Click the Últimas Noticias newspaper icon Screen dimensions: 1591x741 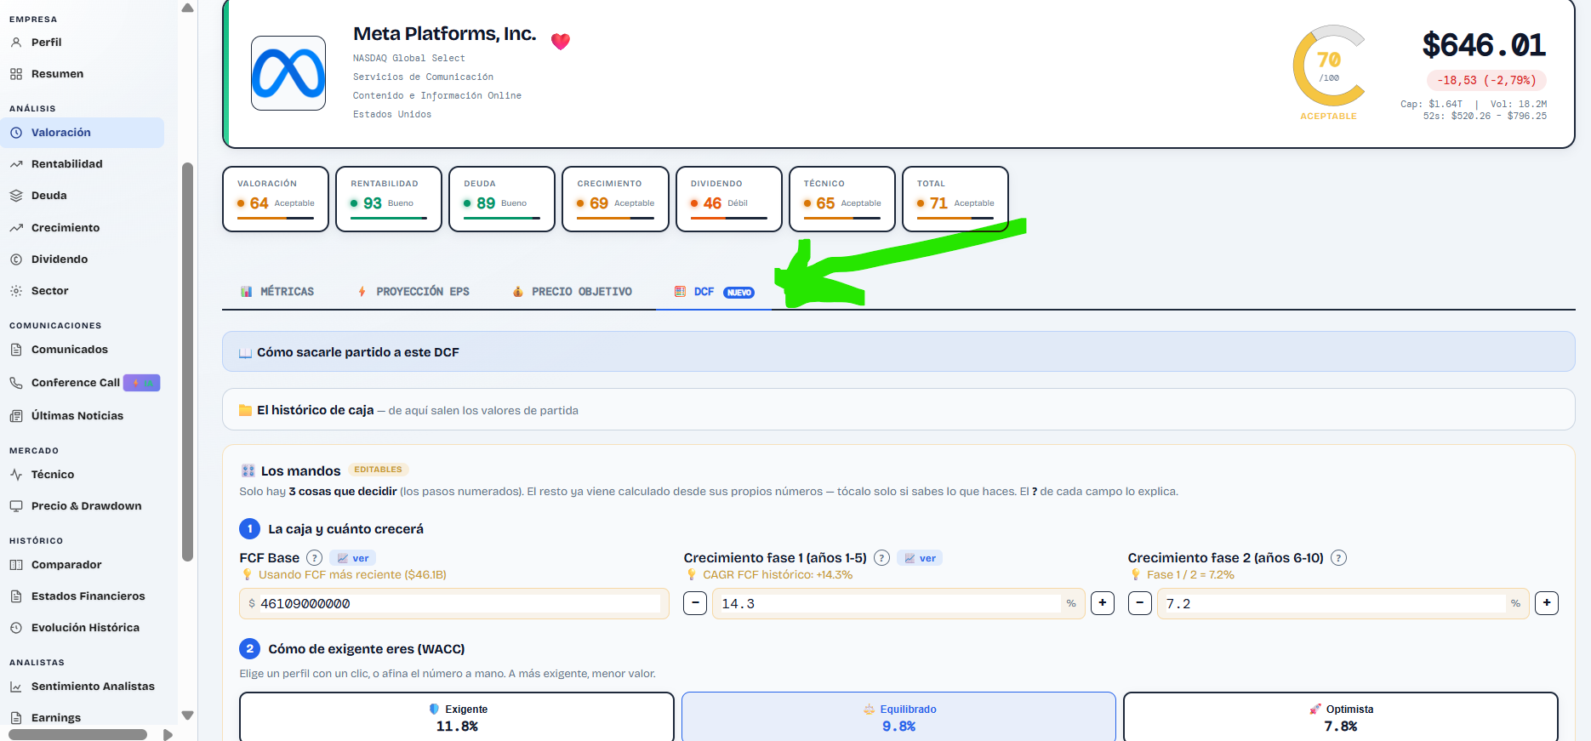[x=16, y=416]
